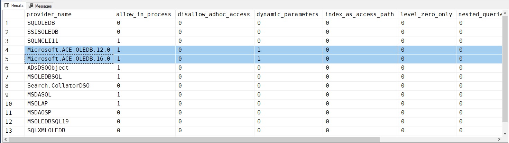Click allow_in_process value for MSOLAP
This screenshot has width=509, height=143.
click(145, 104)
